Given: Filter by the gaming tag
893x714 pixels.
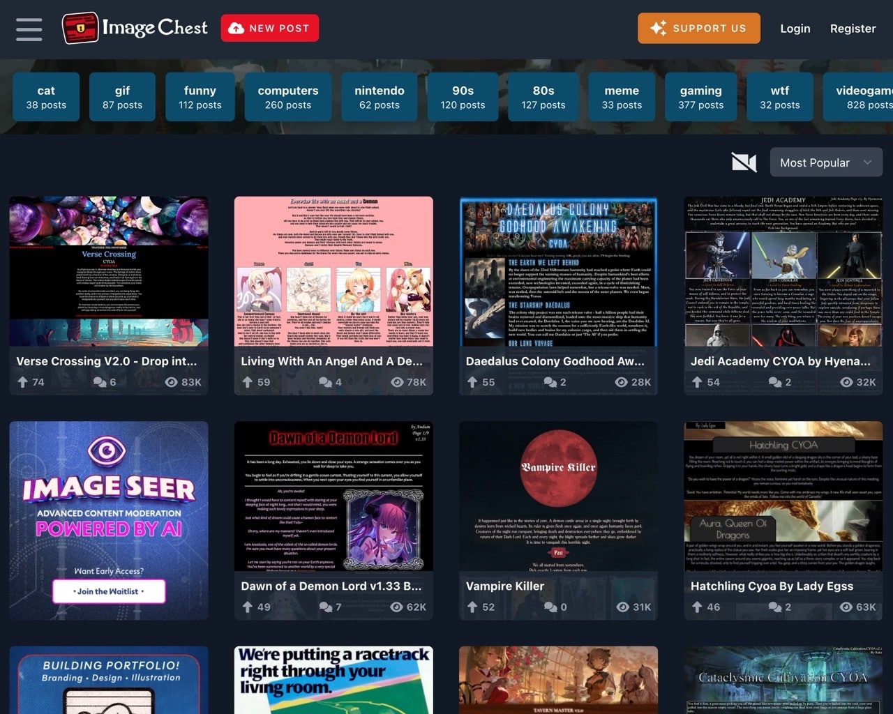Looking at the screenshot, I should [700, 97].
